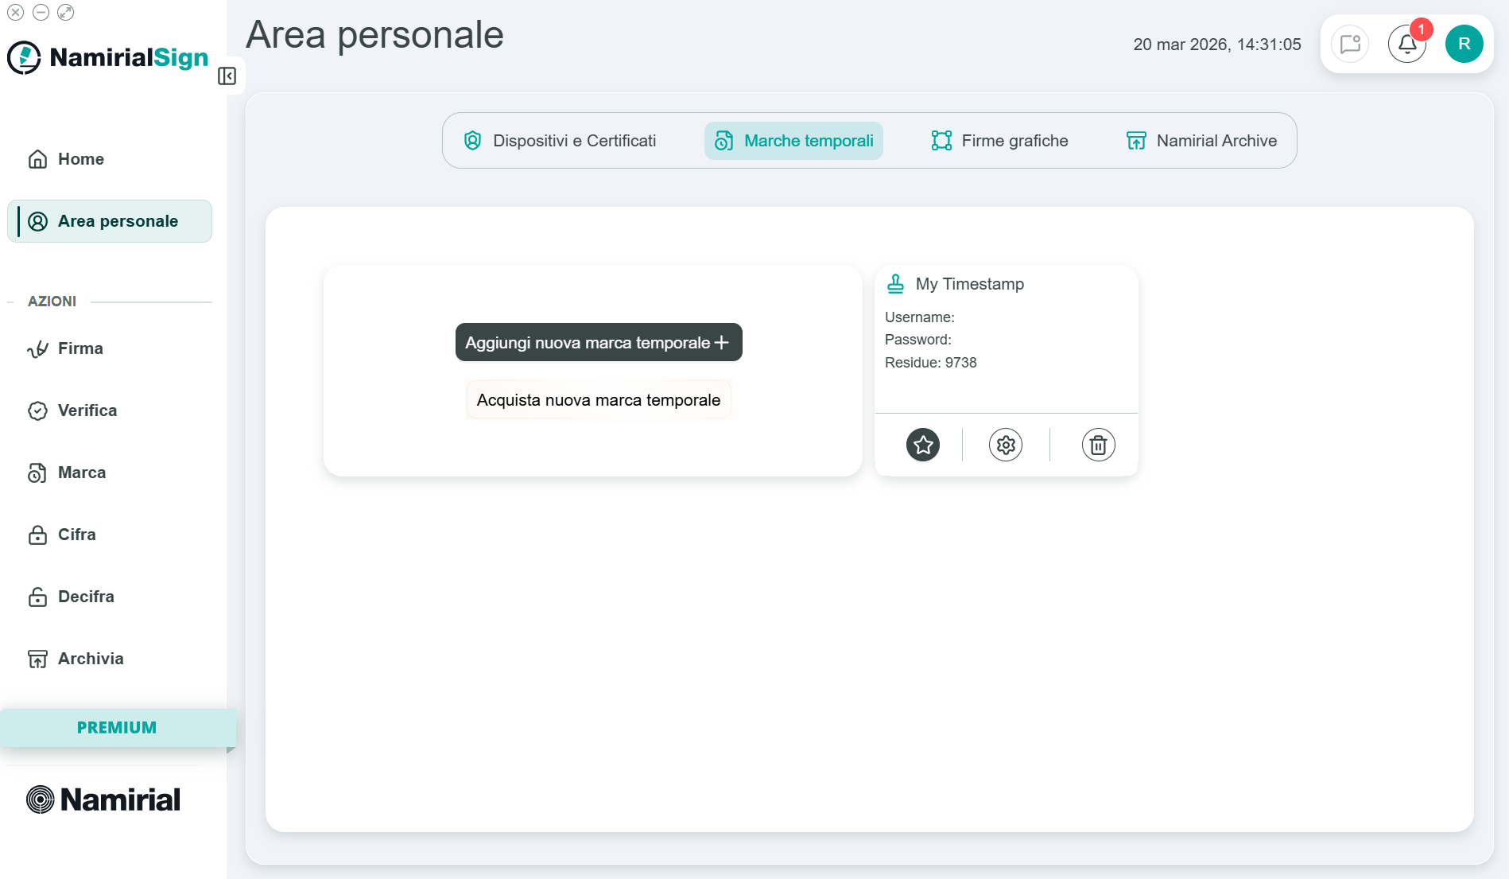
Task: Click the AZIONI section label
Action: coord(52,301)
